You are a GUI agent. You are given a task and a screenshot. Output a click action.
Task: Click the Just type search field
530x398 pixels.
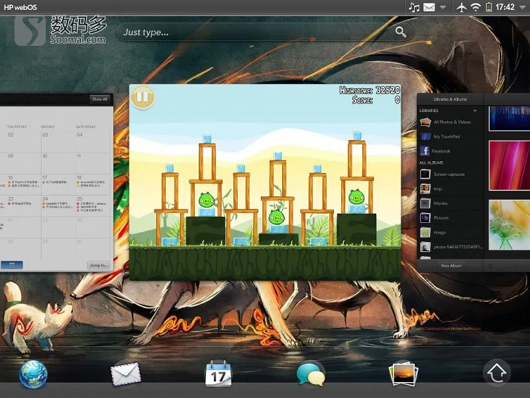(x=264, y=32)
